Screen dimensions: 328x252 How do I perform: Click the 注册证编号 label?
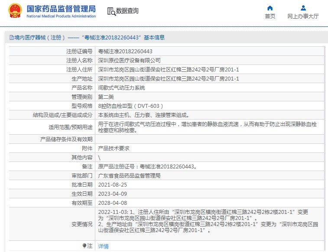79,52
